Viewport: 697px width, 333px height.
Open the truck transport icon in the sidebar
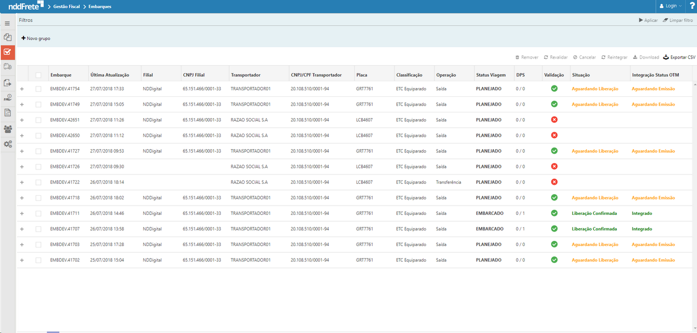pos(7,66)
